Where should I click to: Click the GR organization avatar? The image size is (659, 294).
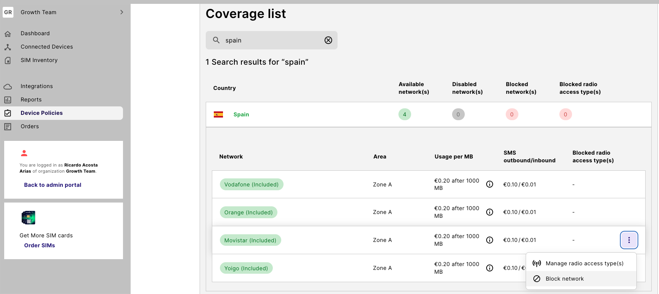[x=8, y=12]
